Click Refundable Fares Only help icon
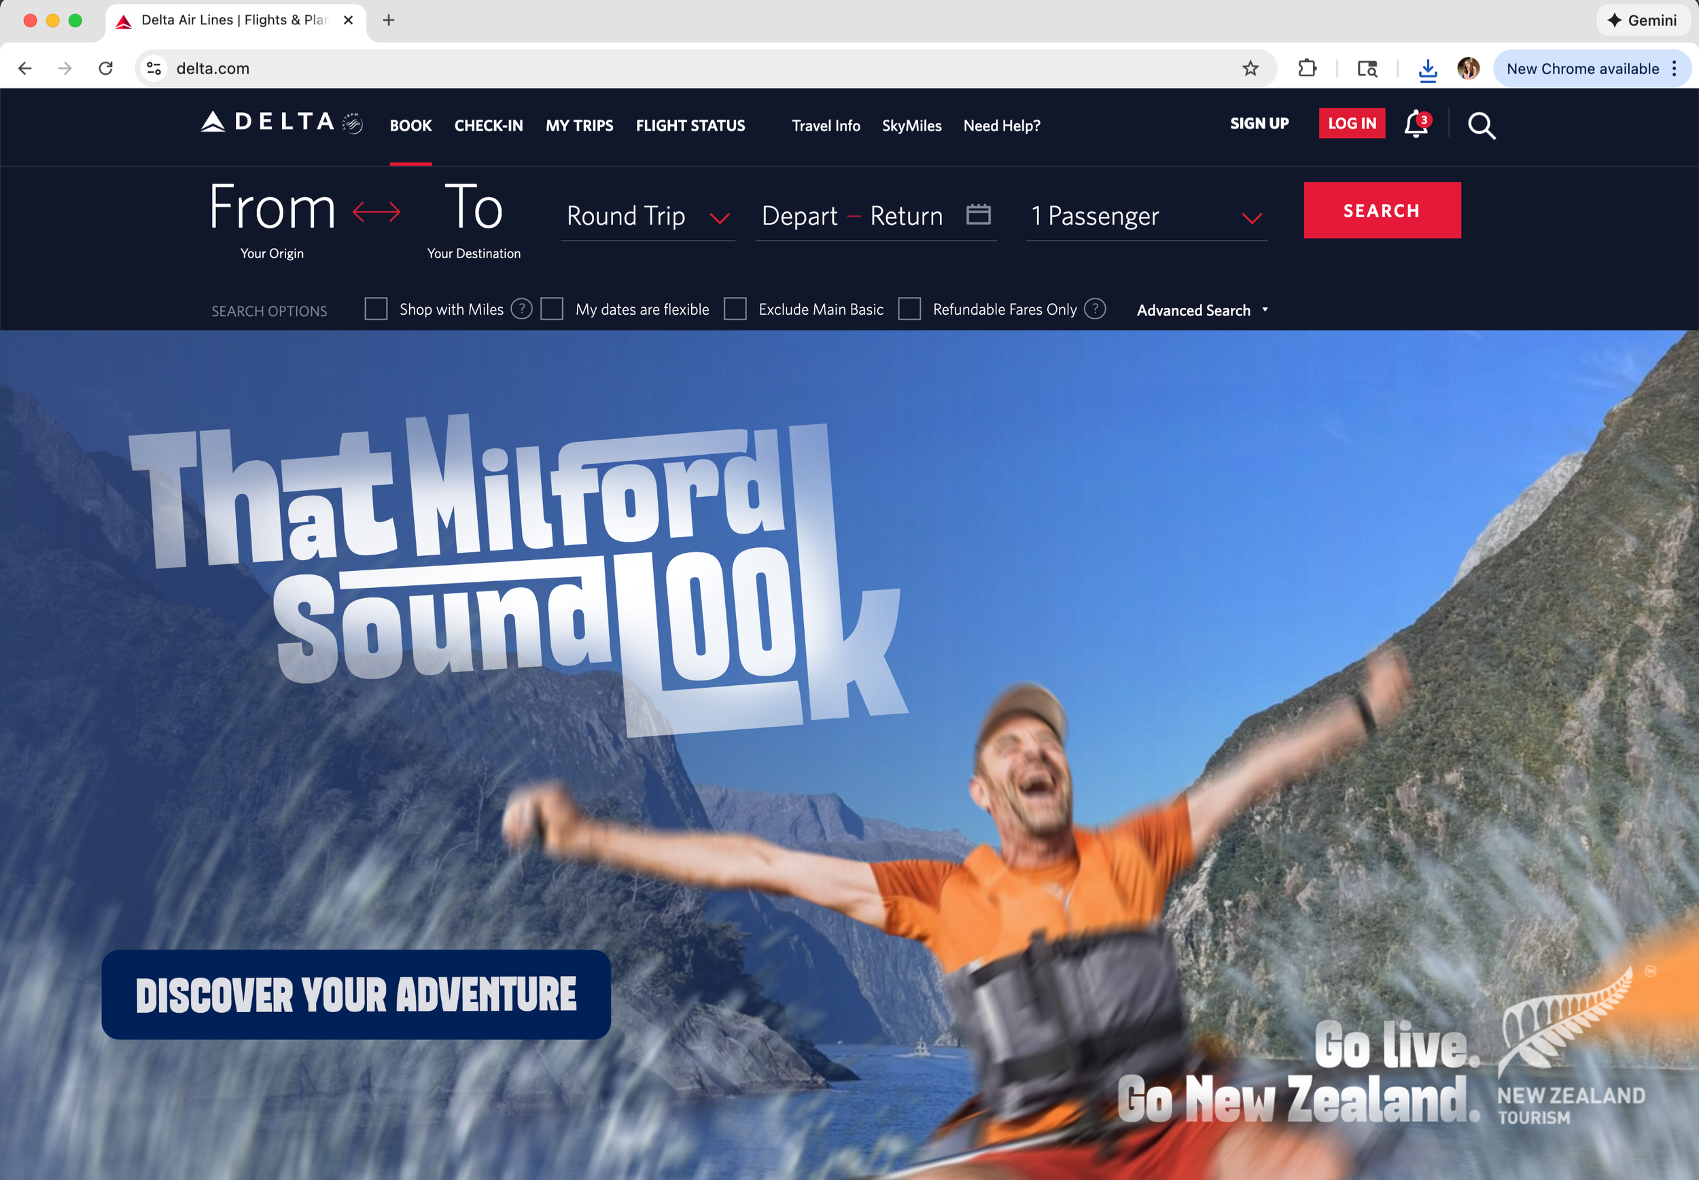The image size is (1699, 1180). (1094, 309)
